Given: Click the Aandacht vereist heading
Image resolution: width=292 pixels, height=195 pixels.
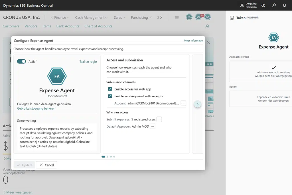Looking at the screenshot, I should click(x=239, y=57).
